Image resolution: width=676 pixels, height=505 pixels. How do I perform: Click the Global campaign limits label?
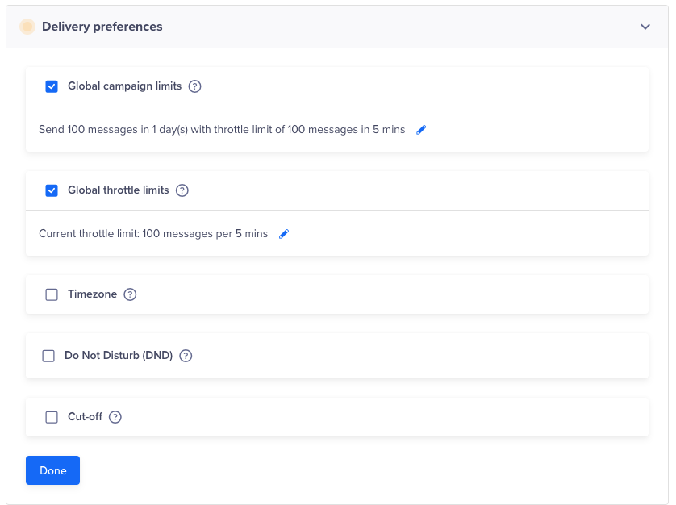click(x=125, y=86)
